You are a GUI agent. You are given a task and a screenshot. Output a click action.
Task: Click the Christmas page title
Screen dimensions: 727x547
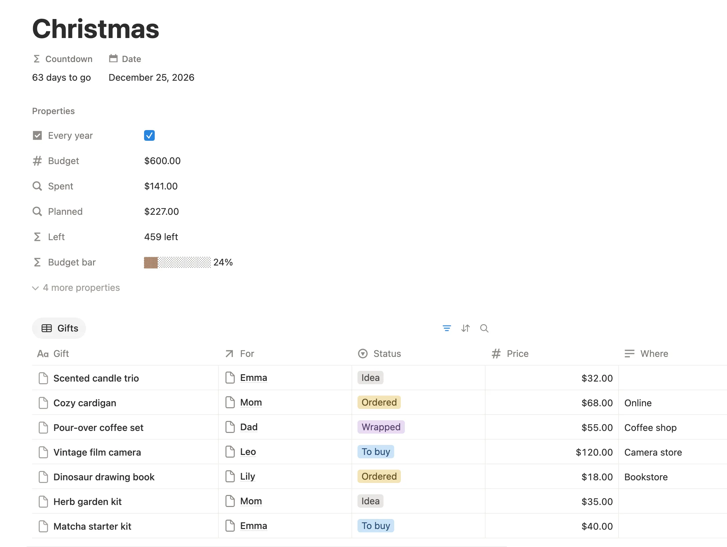(x=96, y=29)
